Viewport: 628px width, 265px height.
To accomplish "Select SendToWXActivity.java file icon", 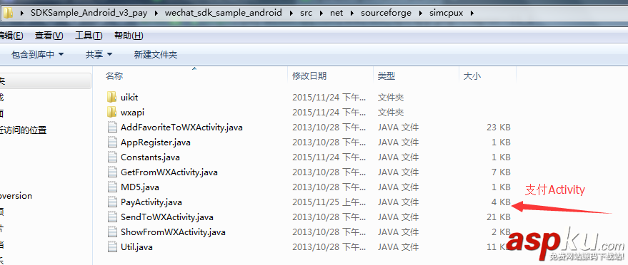I will pos(112,217).
